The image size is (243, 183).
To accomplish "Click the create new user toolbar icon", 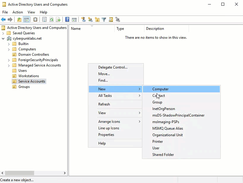I will (83, 20).
